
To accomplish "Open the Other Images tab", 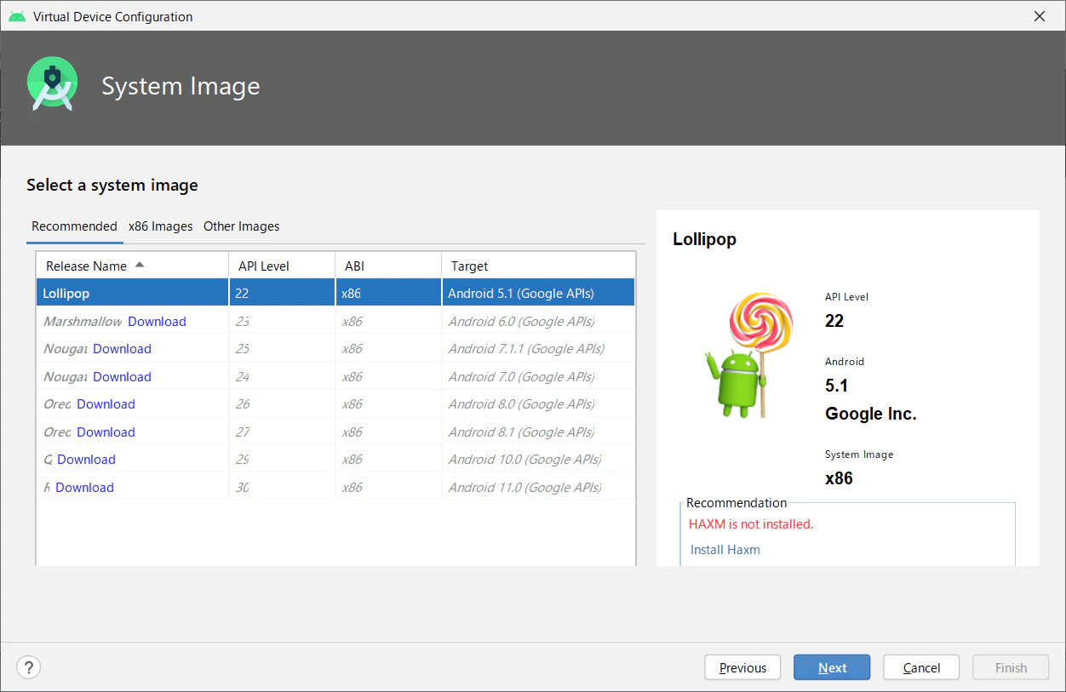I will [x=242, y=226].
